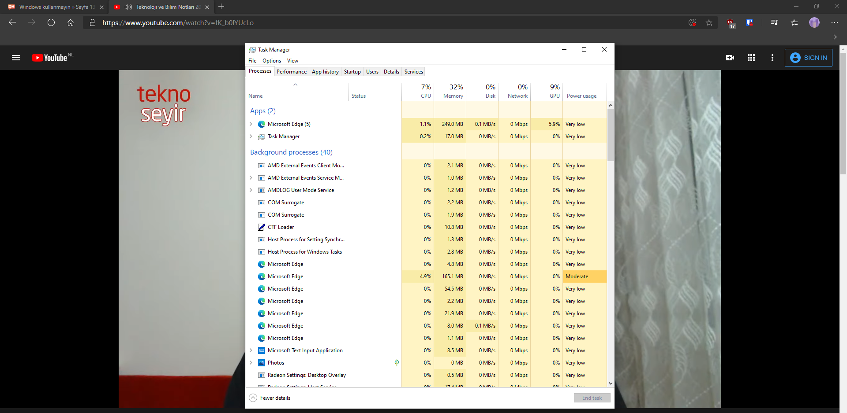Open the tracking prevention cookie icon

tap(692, 22)
